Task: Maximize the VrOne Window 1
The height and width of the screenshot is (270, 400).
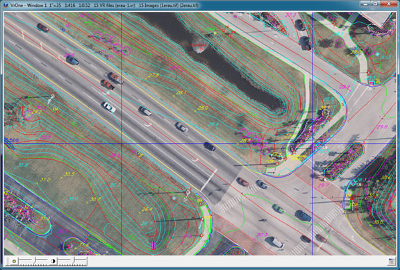Action: pos(376,3)
